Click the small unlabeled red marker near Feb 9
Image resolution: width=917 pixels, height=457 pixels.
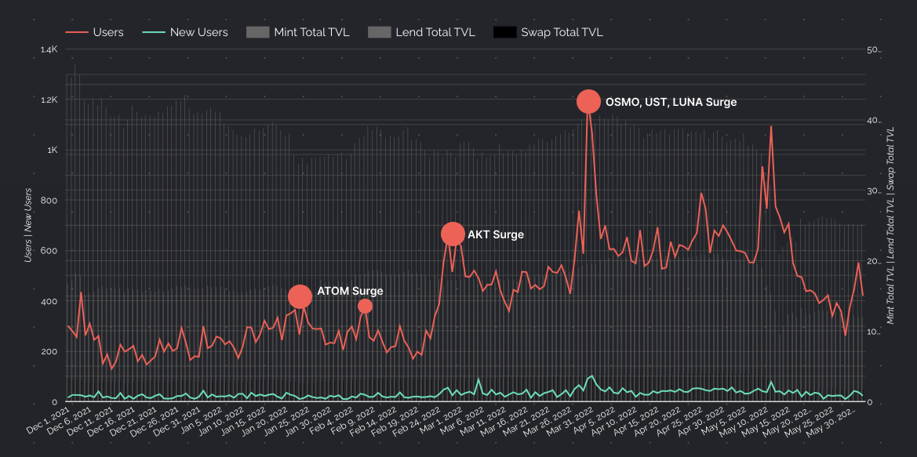(x=365, y=306)
